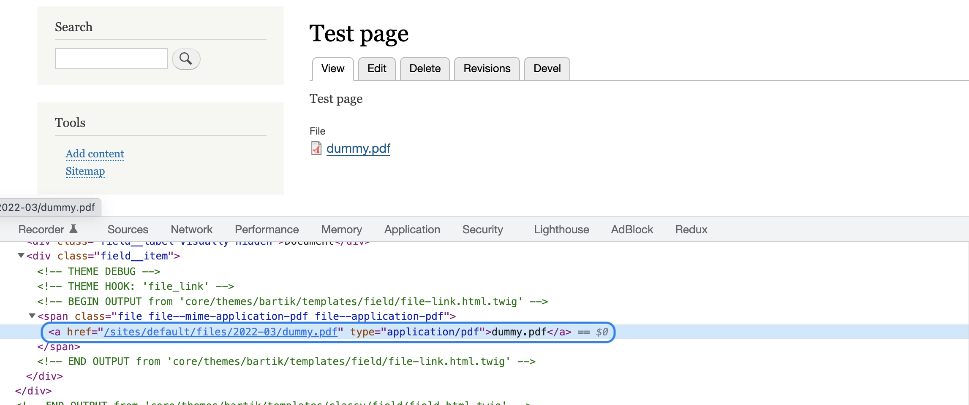
Task: Open the Lighthouse panel
Action: pyautogui.click(x=561, y=229)
